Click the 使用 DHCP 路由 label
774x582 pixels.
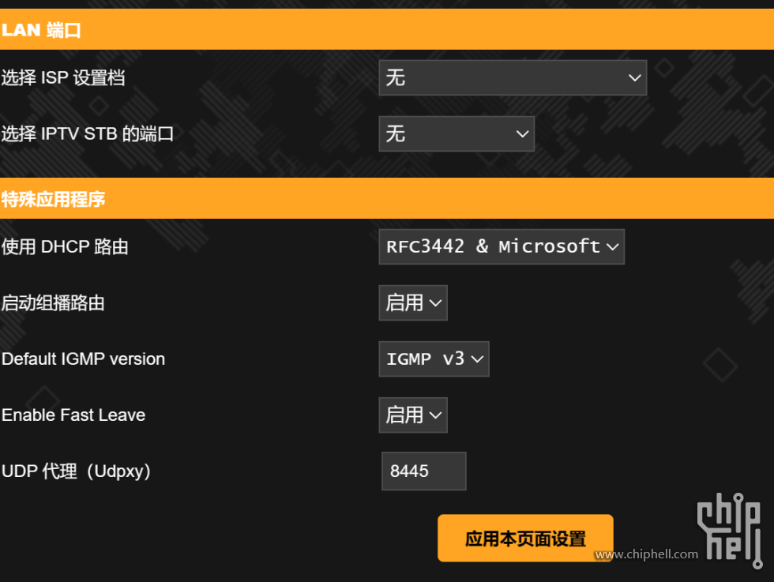[x=65, y=246]
